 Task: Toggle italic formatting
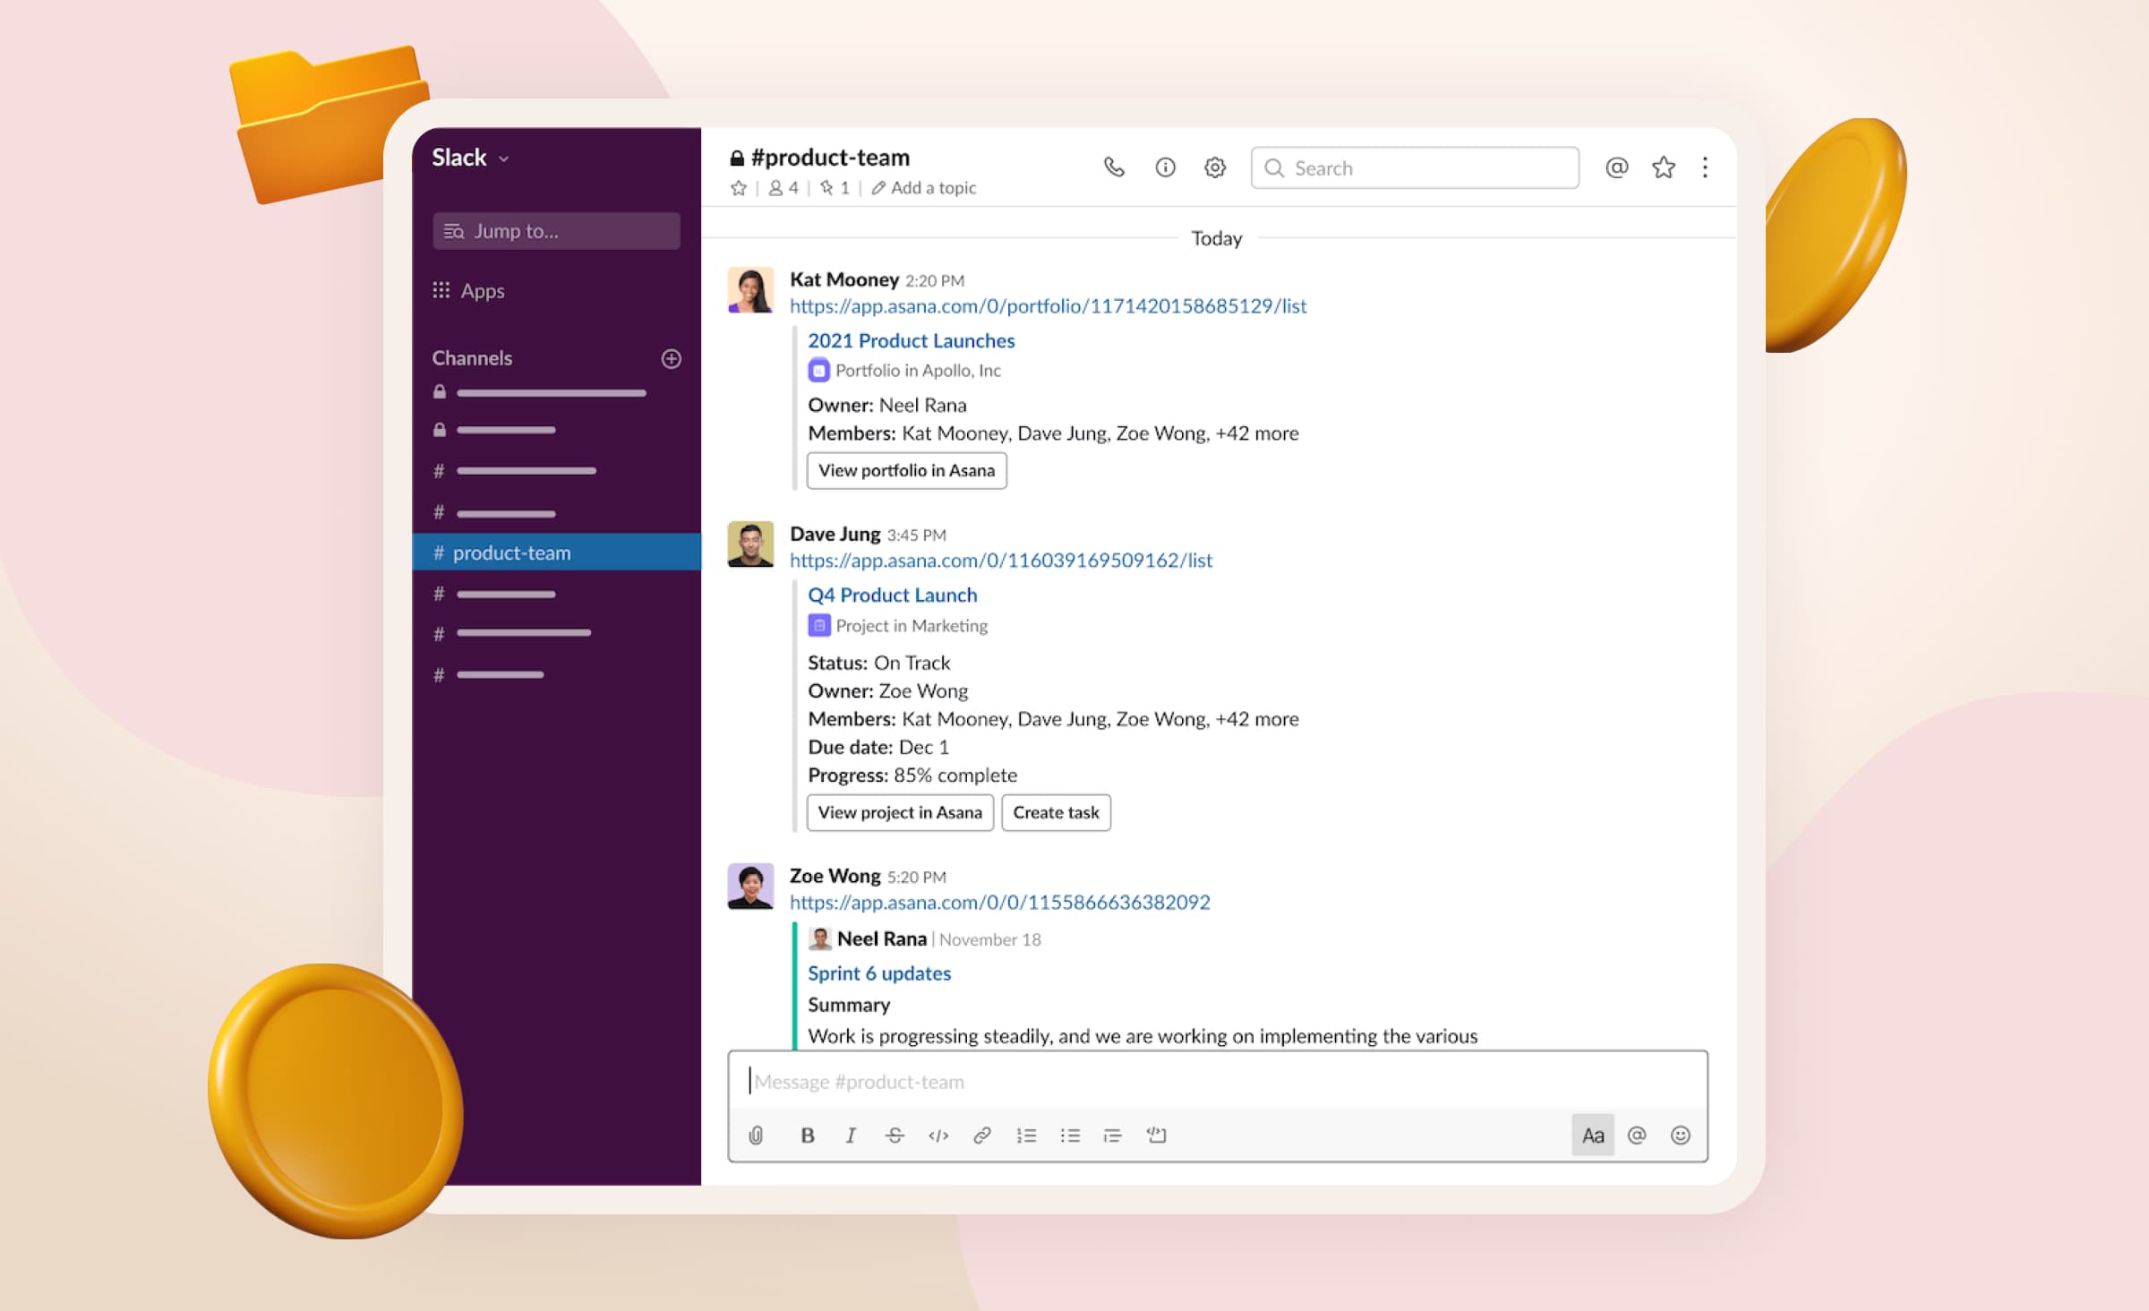[851, 1135]
